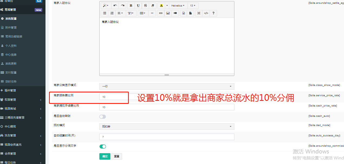Toggle strikethrough formatting in the editor

(146, 5)
